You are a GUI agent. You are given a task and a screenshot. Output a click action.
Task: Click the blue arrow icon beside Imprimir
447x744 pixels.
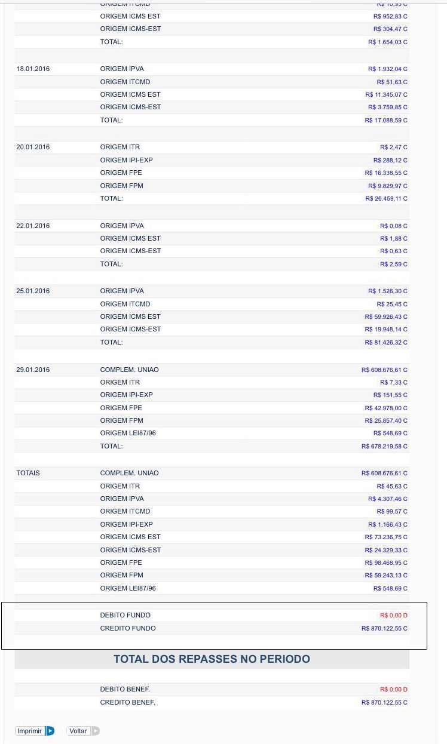coord(50,731)
